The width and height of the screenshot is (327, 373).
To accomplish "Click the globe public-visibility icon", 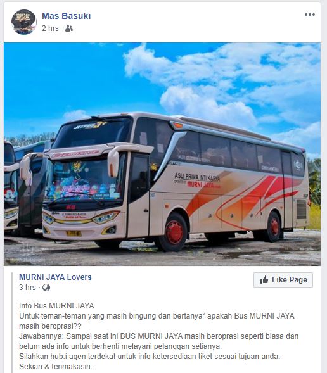I will [x=46, y=288].
